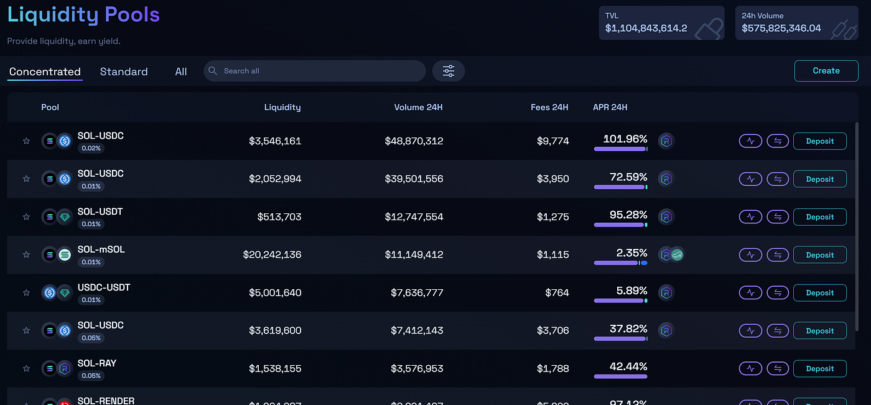
Task: Switch to the Standard pools tab
Action: 124,72
